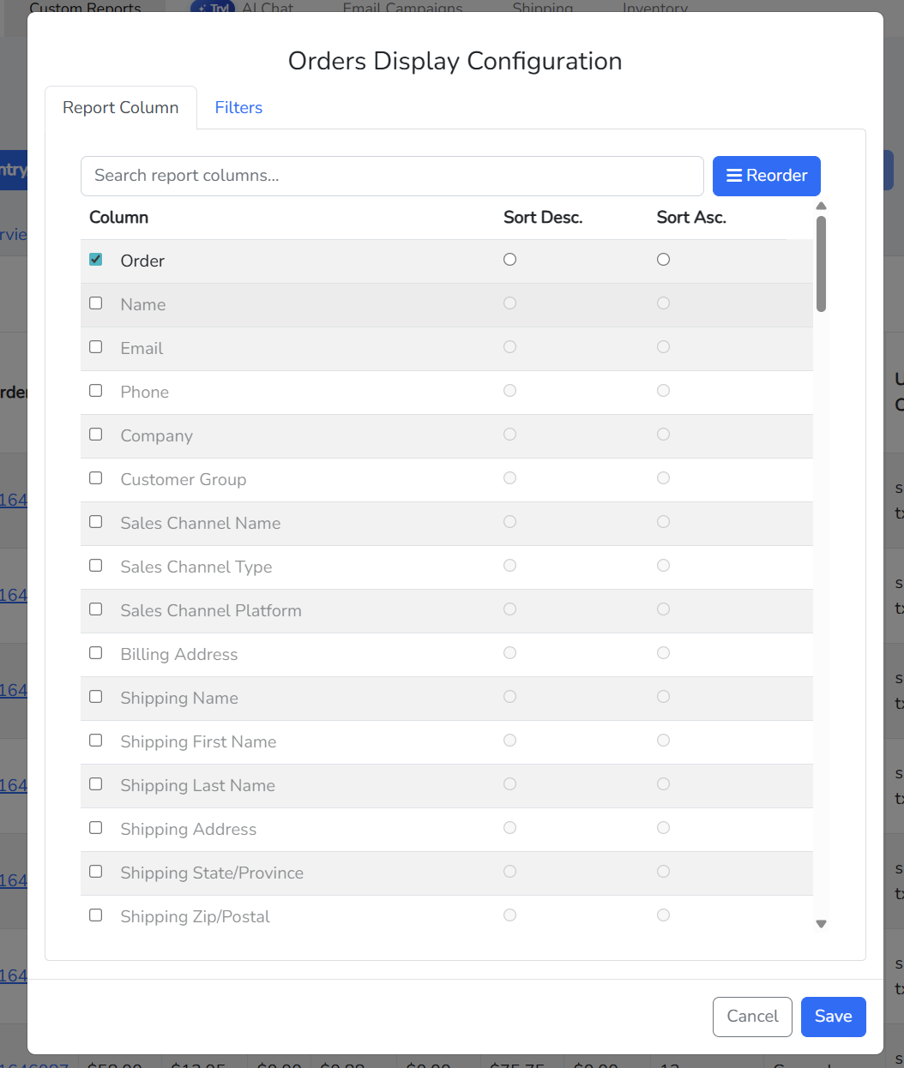Open the Inventory section
Image resolution: width=904 pixels, height=1068 pixels.
click(x=654, y=8)
